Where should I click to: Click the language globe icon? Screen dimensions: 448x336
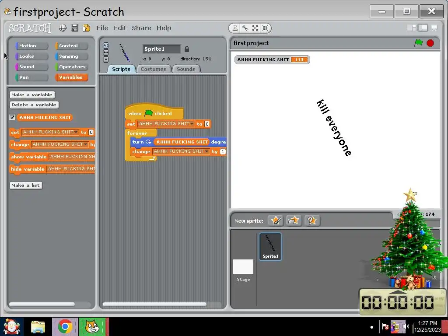(x=63, y=28)
